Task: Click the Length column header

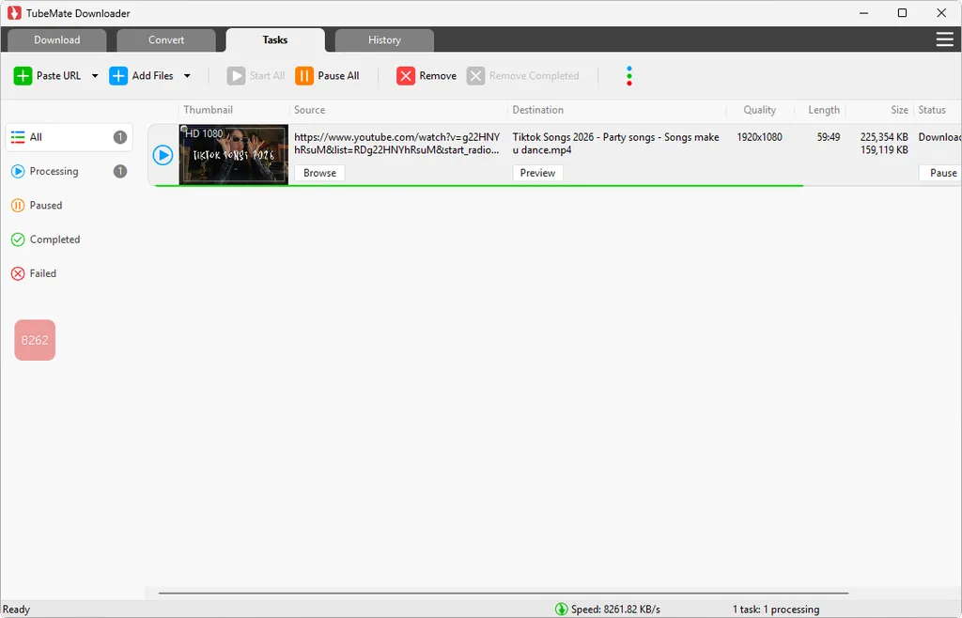Action: 824,111
